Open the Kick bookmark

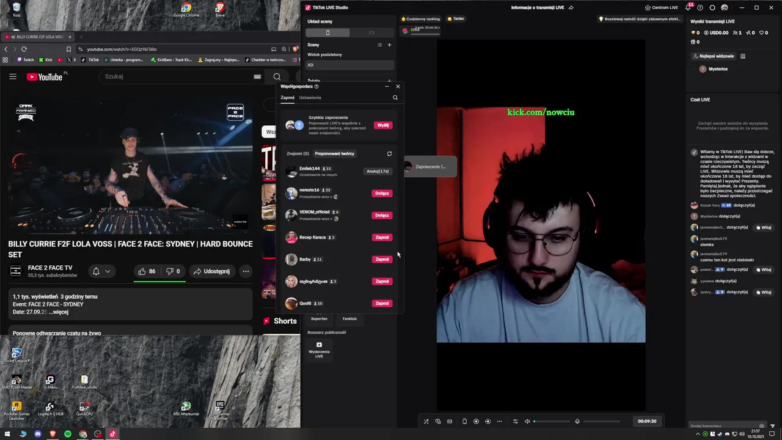coord(45,60)
